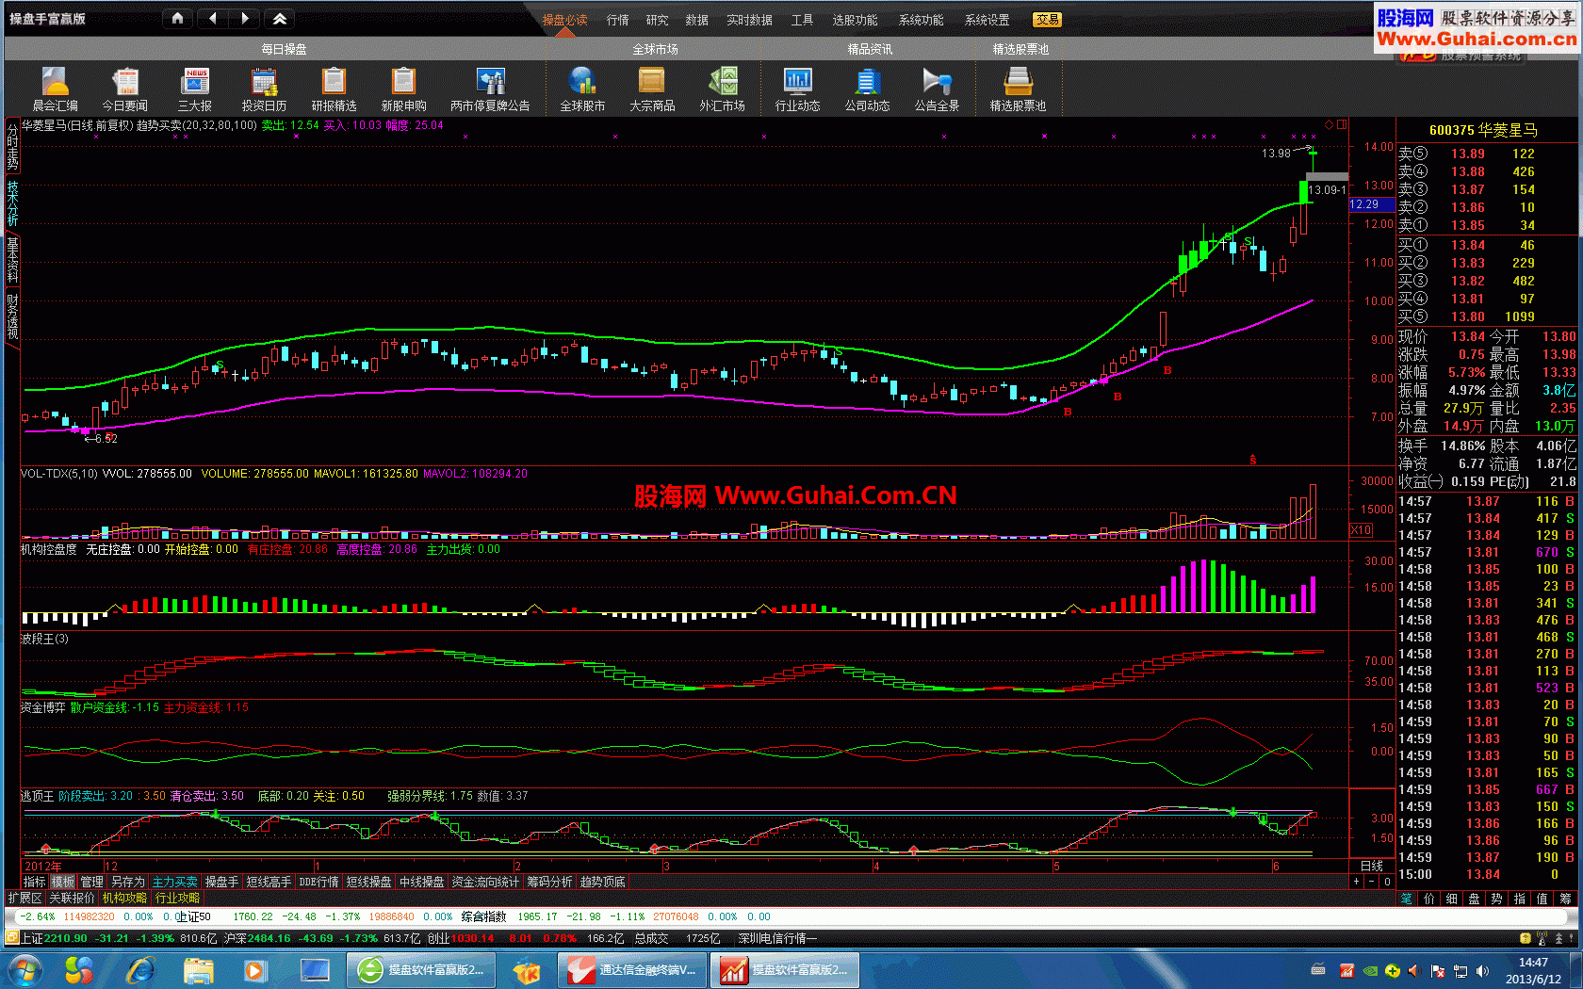Select the 势 trend tab
Image resolution: width=1583 pixels, height=989 pixels.
click(x=1496, y=899)
